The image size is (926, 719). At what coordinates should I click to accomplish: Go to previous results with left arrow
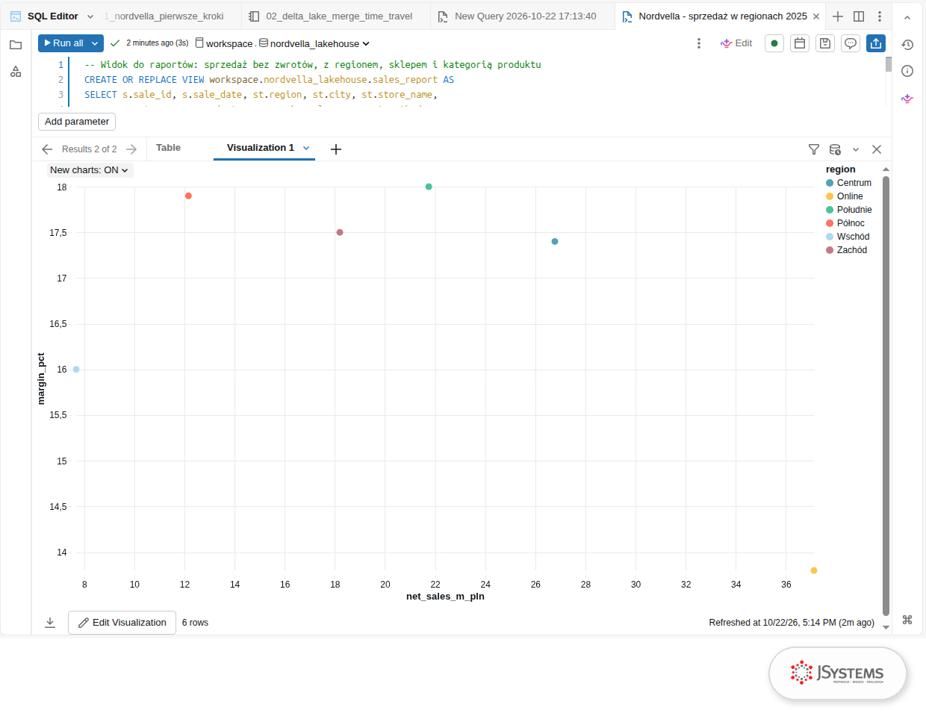click(47, 149)
